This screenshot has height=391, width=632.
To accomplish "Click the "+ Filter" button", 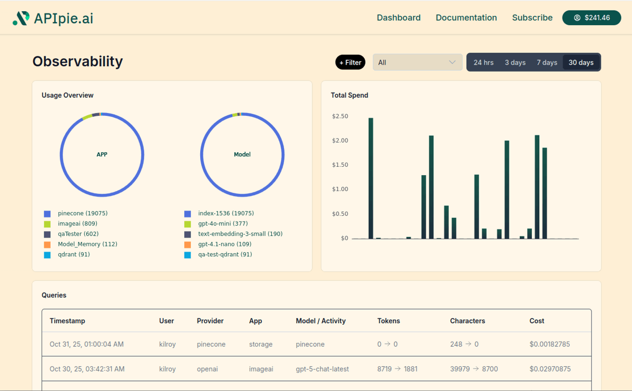I will [350, 62].
